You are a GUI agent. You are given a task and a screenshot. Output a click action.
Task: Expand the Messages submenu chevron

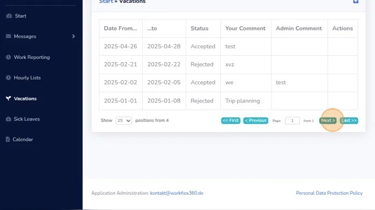pos(74,37)
